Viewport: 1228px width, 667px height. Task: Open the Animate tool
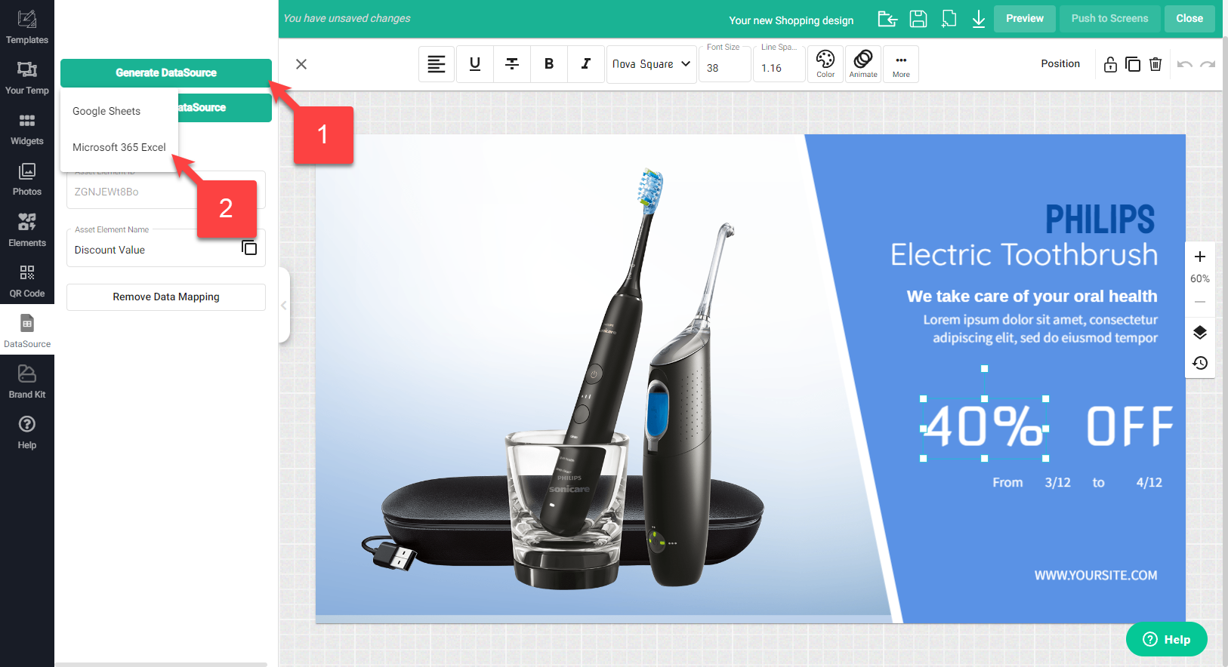tap(862, 64)
